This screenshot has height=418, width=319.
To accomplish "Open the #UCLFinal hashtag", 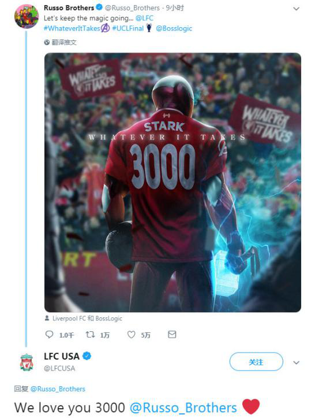I will pos(128,28).
